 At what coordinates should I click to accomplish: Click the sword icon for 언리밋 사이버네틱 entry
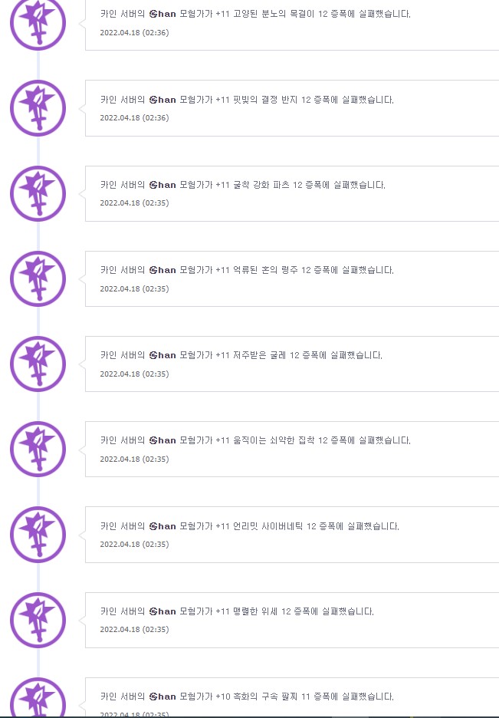pyautogui.click(x=38, y=535)
